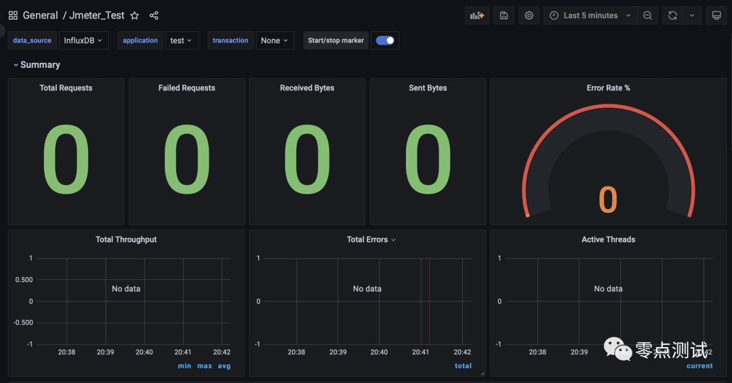
Task: Refresh the dashboard
Action: click(672, 16)
